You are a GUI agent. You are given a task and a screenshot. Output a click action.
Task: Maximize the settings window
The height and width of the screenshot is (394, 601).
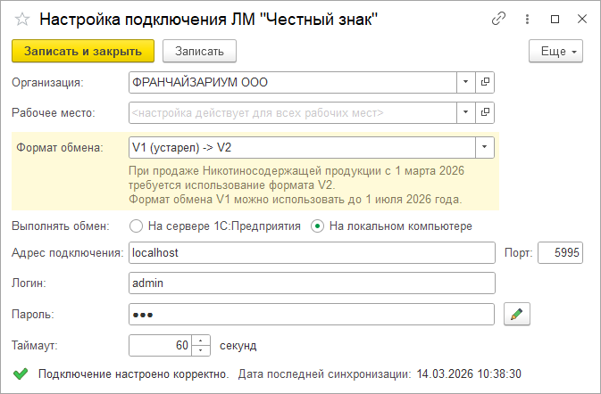555,20
